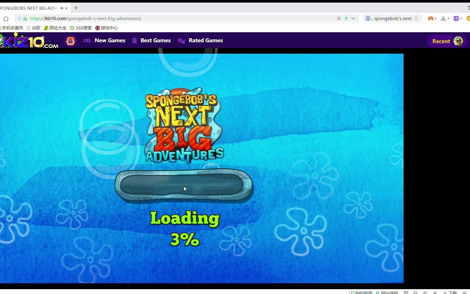Click the Recent game avatar thumbnail

pyautogui.click(x=458, y=41)
